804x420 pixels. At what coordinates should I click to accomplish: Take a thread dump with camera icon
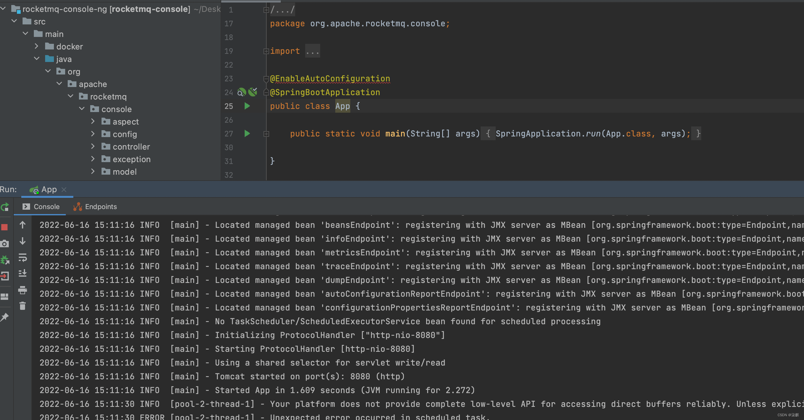[4, 243]
